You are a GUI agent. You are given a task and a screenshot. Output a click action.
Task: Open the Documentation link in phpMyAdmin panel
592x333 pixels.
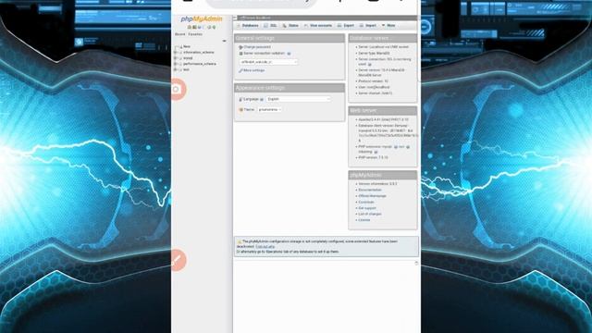[370, 190]
